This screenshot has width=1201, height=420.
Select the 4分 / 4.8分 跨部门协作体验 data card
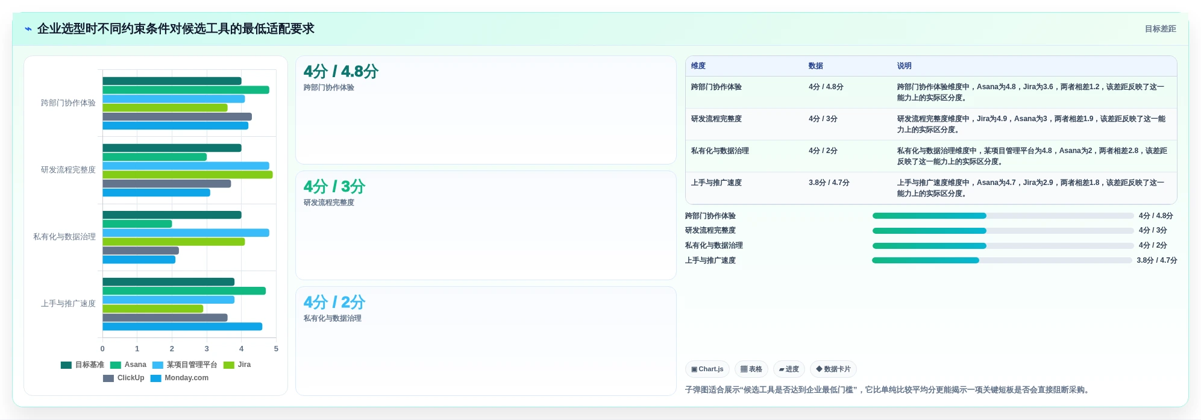point(486,110)
